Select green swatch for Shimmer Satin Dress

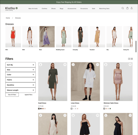(110, 108)
